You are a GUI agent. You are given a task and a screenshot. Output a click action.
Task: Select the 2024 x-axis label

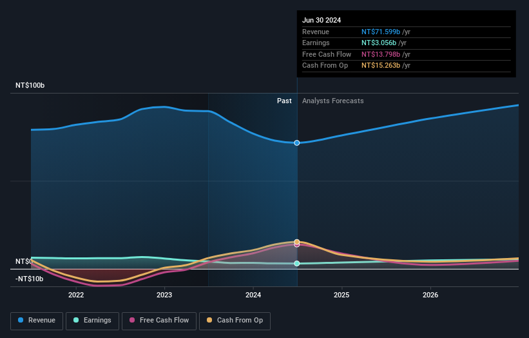253,295
